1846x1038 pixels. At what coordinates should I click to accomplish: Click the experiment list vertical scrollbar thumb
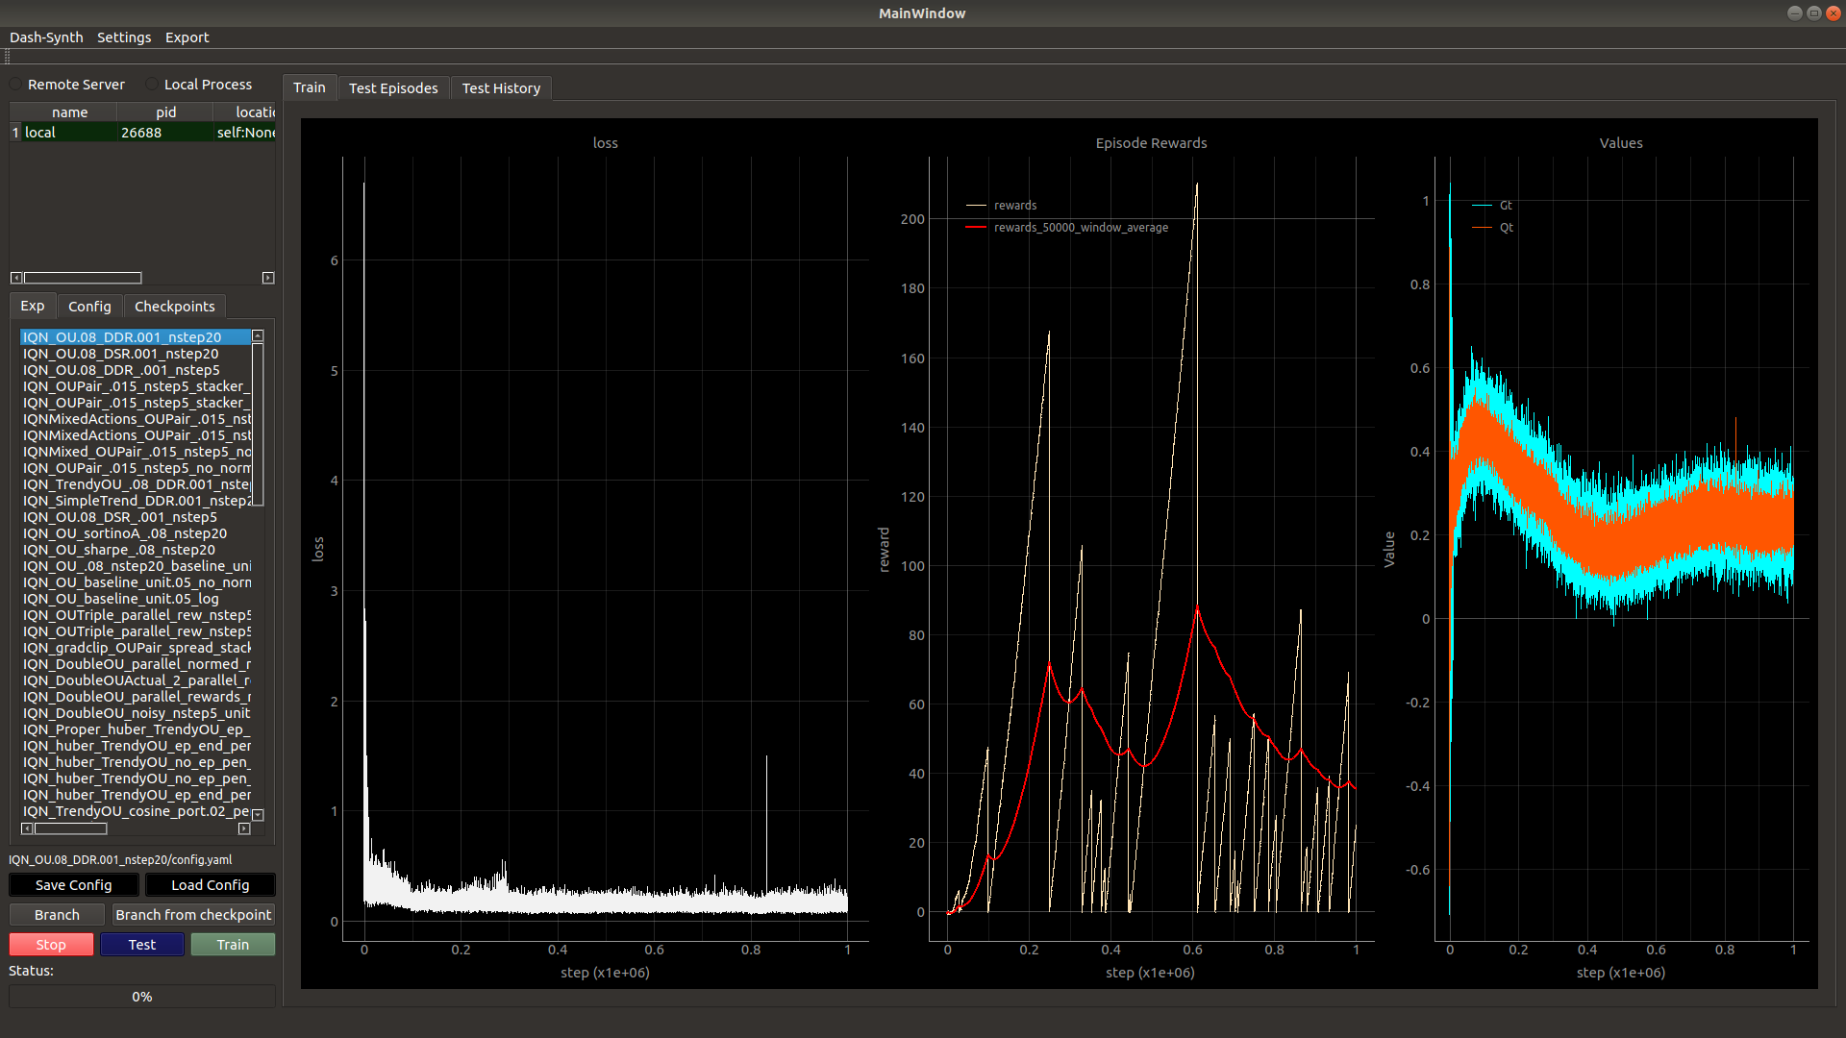pos(258,424)
